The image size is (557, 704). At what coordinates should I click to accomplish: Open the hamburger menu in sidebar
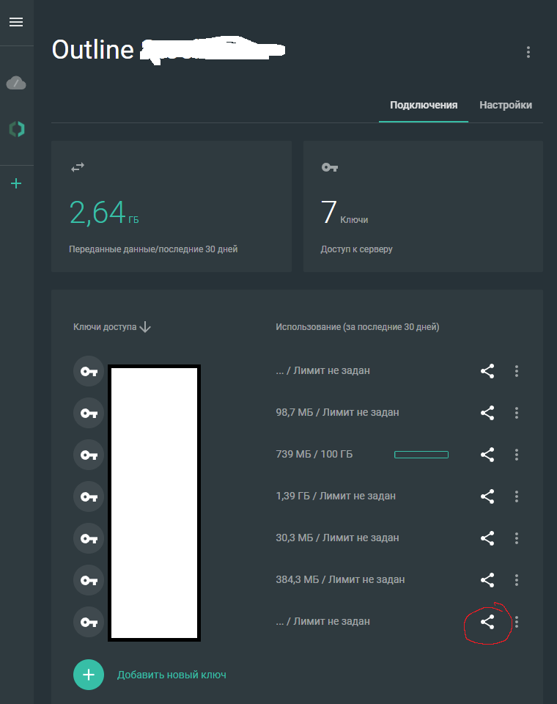point(16,22)
